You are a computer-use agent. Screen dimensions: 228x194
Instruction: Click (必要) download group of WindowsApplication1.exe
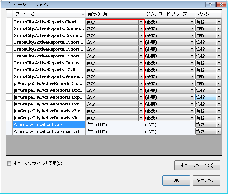point(170,124)
